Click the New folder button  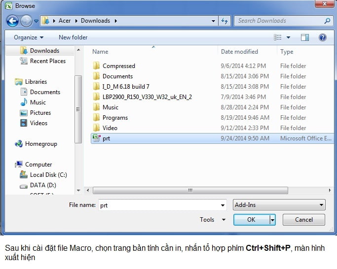click(73, 37)
